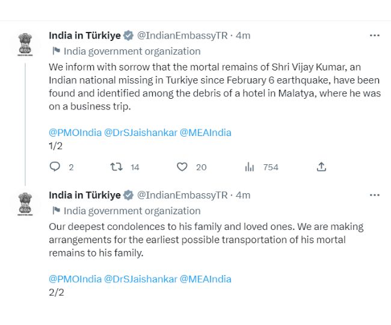The height and width of the screenshot is (325, 391).
Task: Open more options for the first tweet
Action: tap(375, 36)
